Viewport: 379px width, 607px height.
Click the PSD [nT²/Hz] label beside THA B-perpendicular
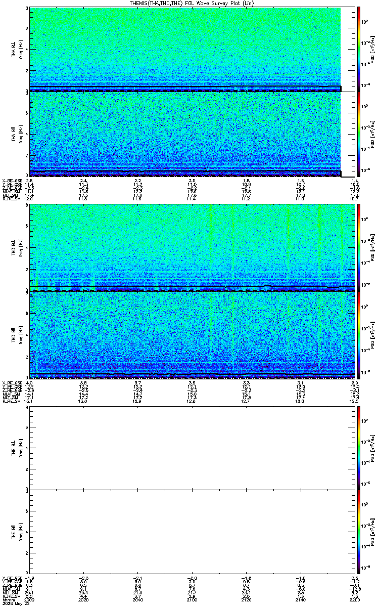point(372,49)
